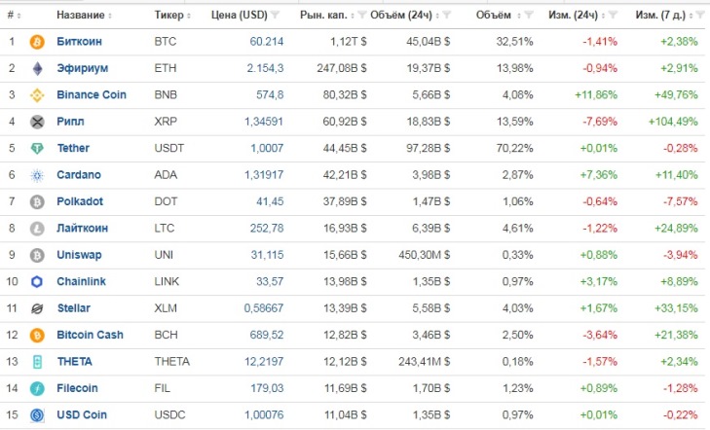Sort by the Рын. кап. column

[x=327, y=16]
